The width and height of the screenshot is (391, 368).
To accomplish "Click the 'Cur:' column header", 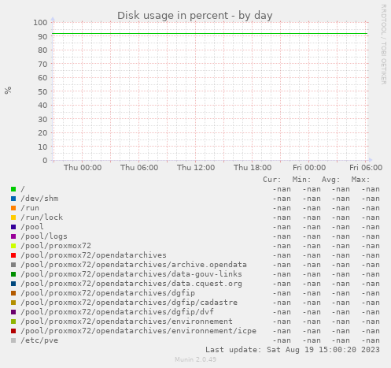I will 272,180.
